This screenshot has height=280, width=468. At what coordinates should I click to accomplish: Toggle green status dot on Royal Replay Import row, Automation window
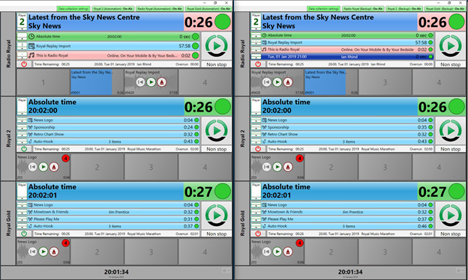[196, 46]
